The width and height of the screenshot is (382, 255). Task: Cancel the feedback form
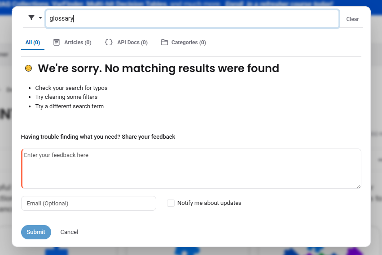point(69,232)
